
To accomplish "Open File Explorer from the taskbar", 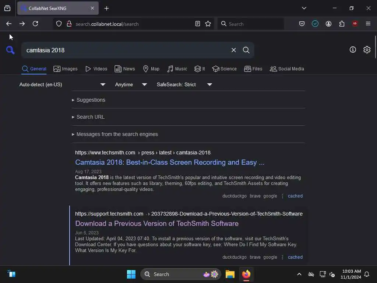I will click(230, 274).
